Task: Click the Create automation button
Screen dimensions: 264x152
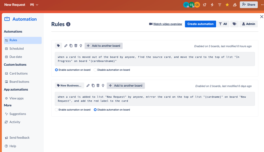Action: [x=200, y=24]
